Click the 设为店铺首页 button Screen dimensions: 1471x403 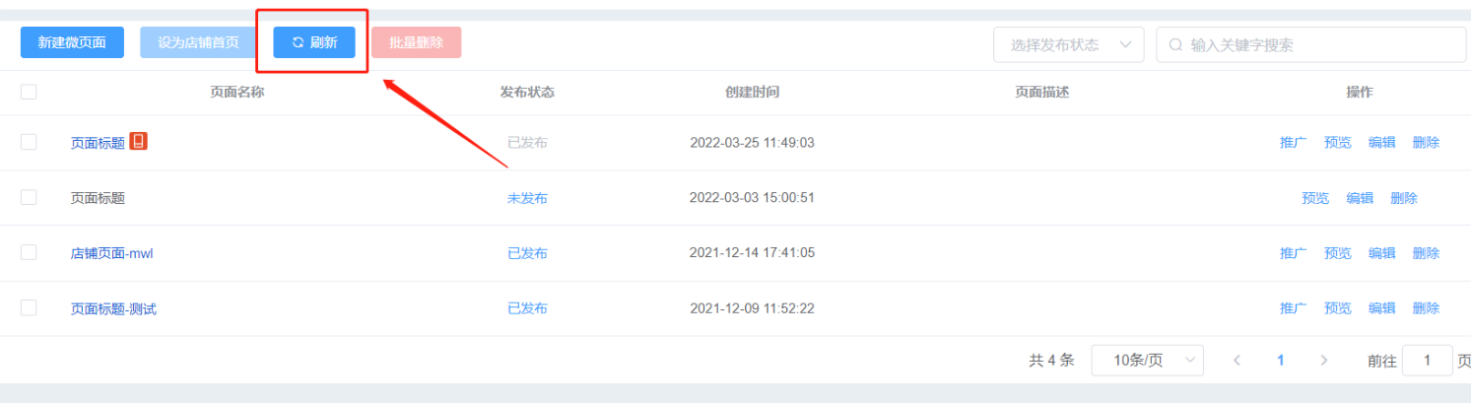(x=198, y=42)
